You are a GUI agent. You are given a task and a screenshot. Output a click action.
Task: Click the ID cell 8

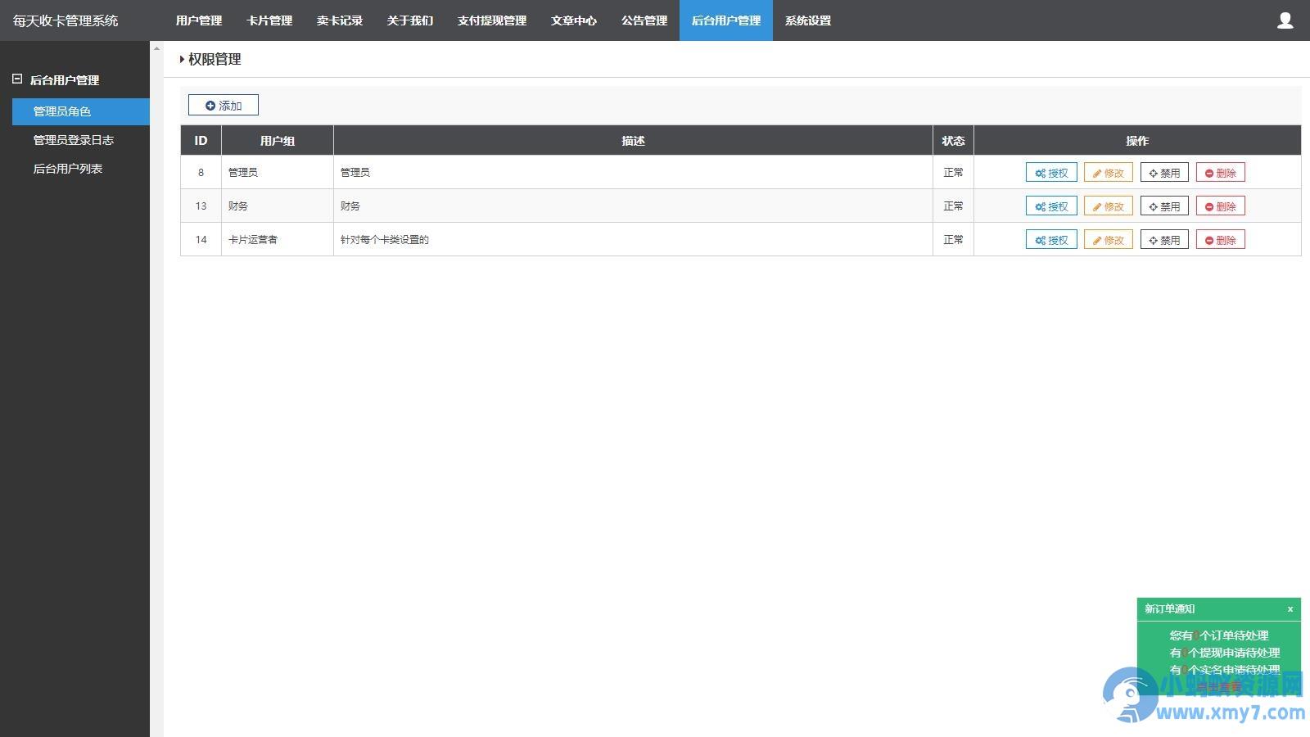[x=201, y=173]
